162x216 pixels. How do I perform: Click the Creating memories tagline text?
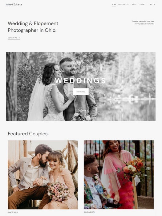(143, 22)
